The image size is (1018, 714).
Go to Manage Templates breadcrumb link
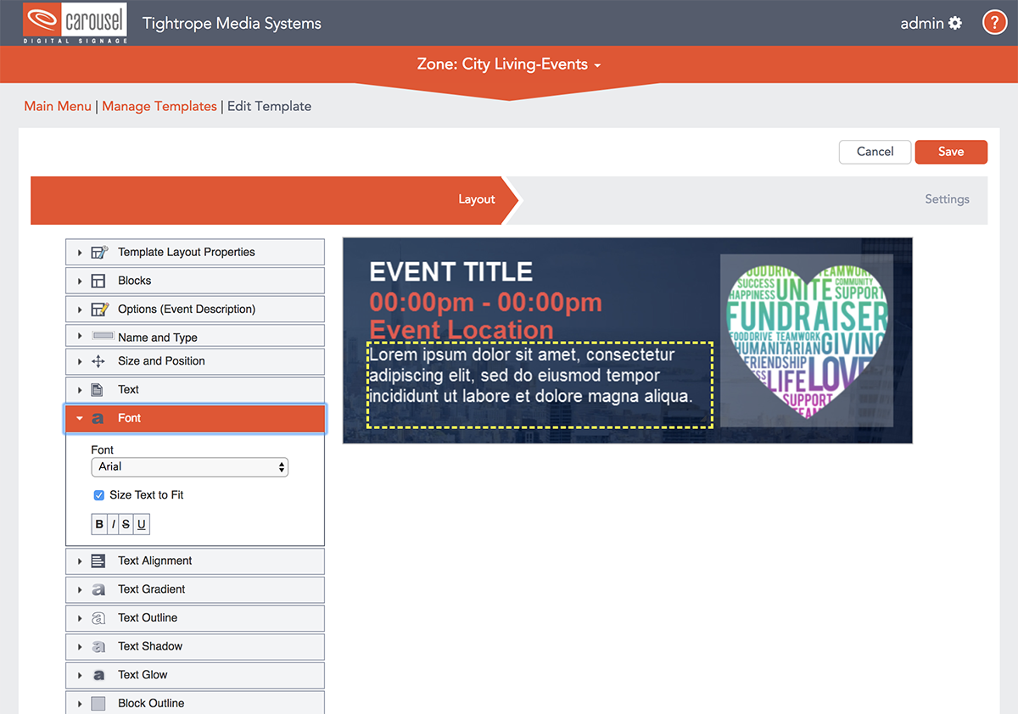tap(159, 106)
